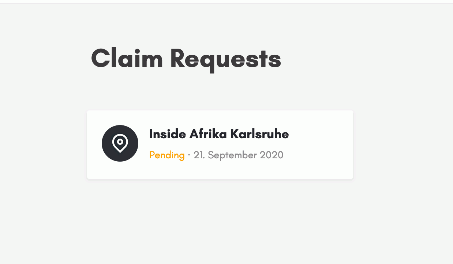Click the 21. September 2020 date text
Screen dimensions: 453x264
click(238, 155)
